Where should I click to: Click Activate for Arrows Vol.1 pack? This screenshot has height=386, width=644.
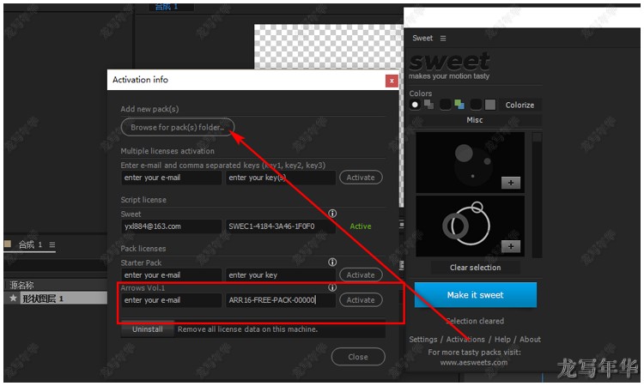tap(361, 300)
